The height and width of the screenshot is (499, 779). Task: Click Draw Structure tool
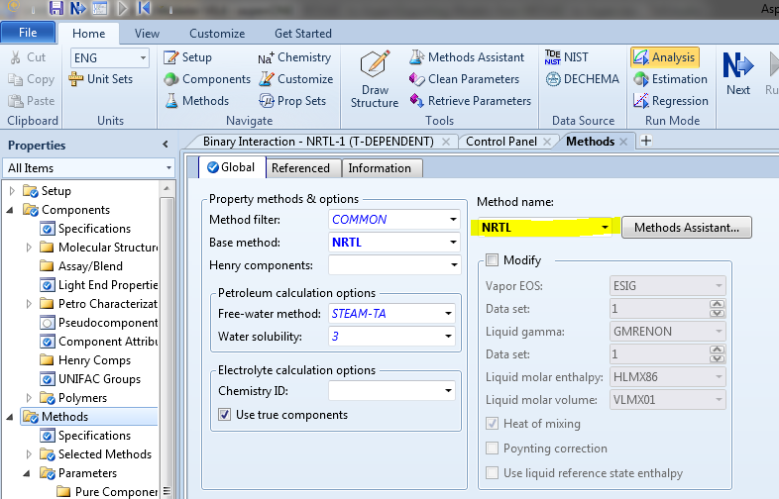375,79
